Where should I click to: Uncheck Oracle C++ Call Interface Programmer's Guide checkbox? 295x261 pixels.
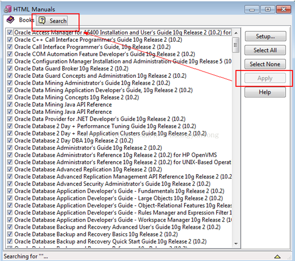click(x=9, y=40)
